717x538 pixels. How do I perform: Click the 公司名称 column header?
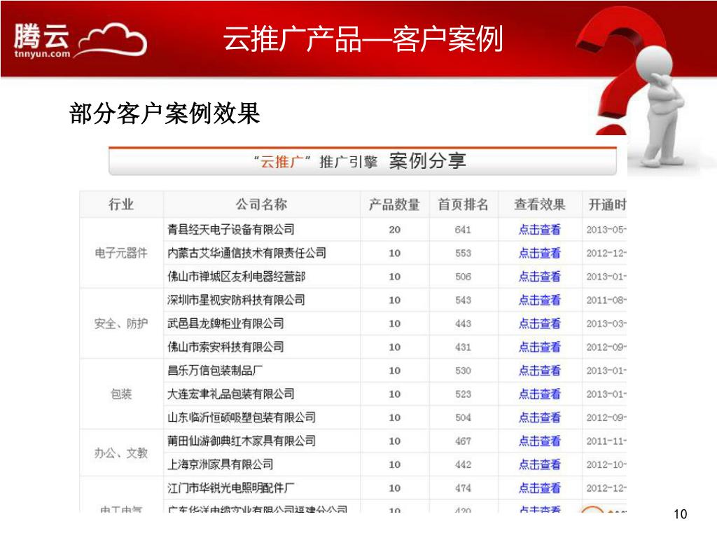click(262, 204)
